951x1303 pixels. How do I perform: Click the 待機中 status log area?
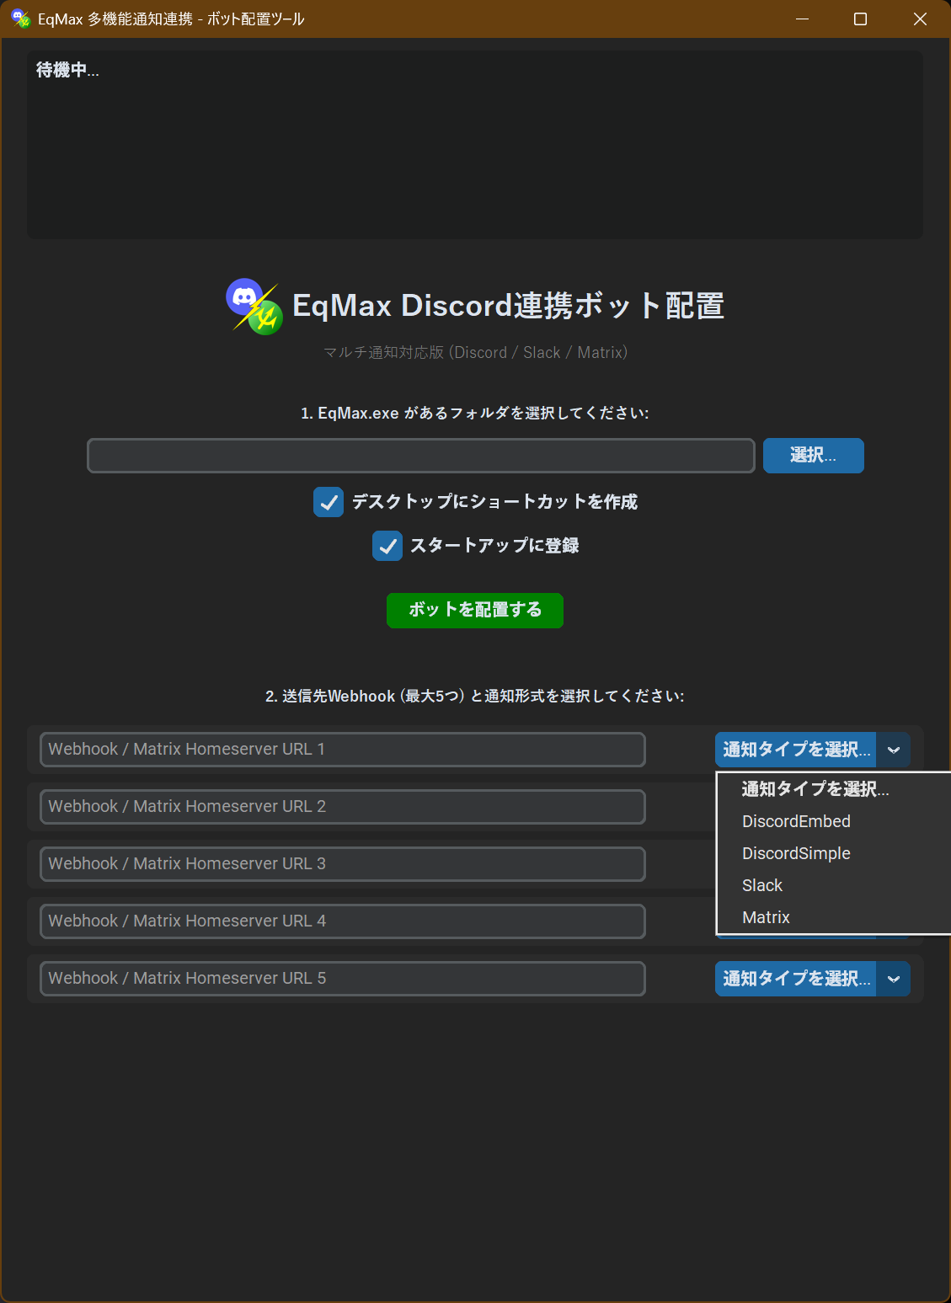pos(474,143)
